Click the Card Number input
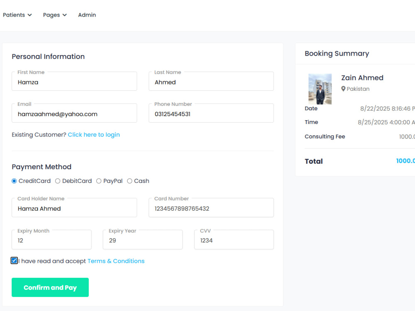 click(211, 208)
